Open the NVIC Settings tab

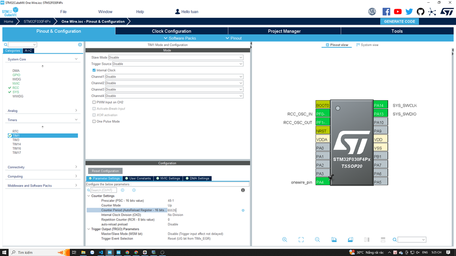click(168, 178)
